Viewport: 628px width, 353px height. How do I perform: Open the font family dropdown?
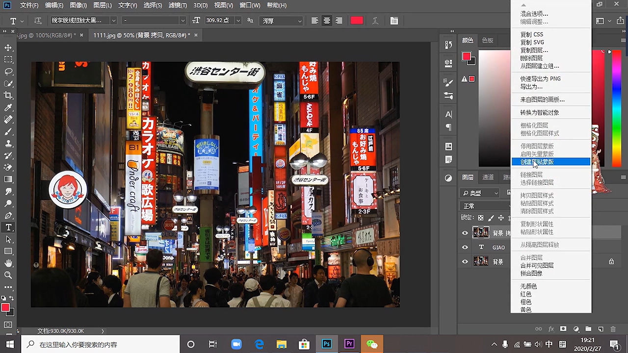pyautogui.click(x=113, y=21)
